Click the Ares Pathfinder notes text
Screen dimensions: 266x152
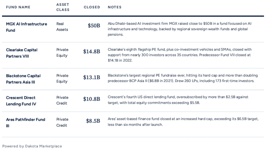[x=183, y=121]
